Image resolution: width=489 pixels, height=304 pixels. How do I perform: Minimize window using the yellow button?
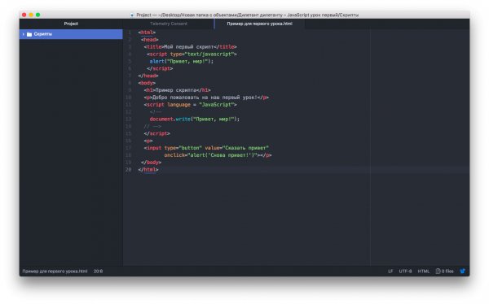pyautogui.click(x=31, y=15)
